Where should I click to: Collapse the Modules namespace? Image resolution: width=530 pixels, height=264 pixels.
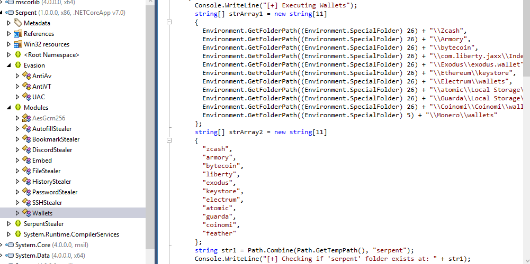tap(9, 108)
